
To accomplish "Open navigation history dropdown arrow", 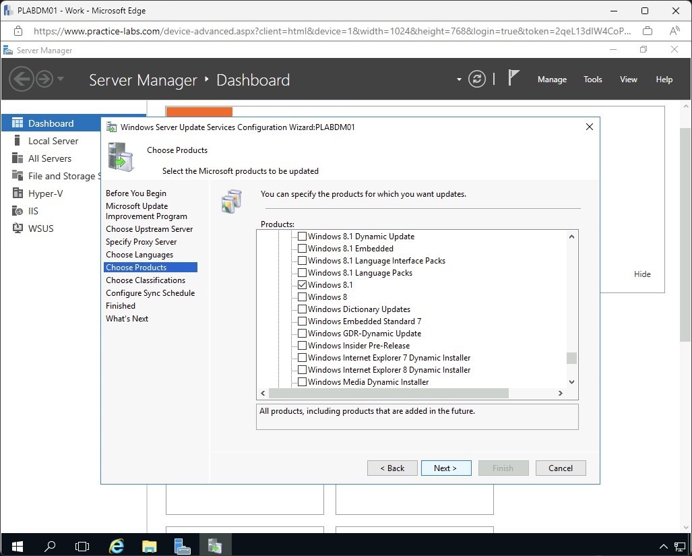I will pyautogui.click(x=61, y=79).
